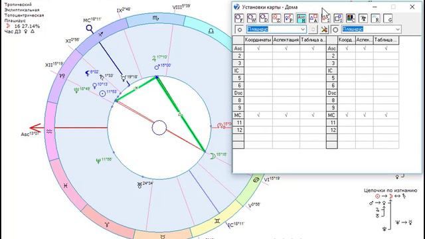Click the right Коорд... column header
Viewport: 425px width, 239px height.
click(347, 40)
